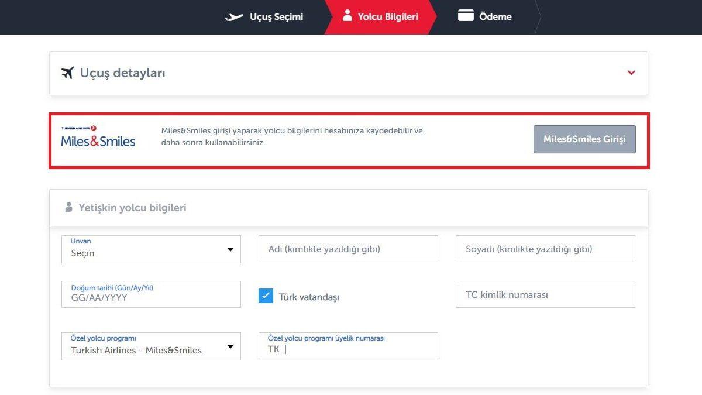Click the airplane icon next to Uçuş detayları

tap(68, 73)
